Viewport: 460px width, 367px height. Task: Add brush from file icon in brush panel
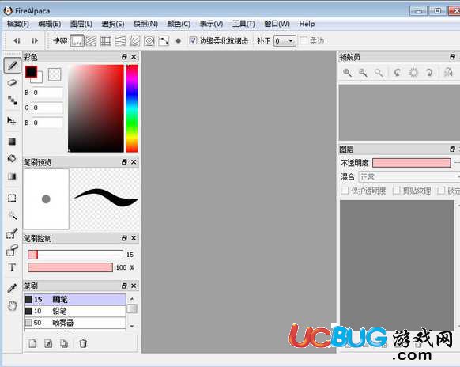48,343
